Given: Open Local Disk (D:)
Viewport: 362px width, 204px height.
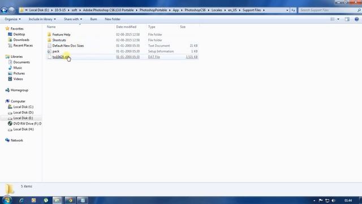Looking at the screenshot, I should point(23,112).
